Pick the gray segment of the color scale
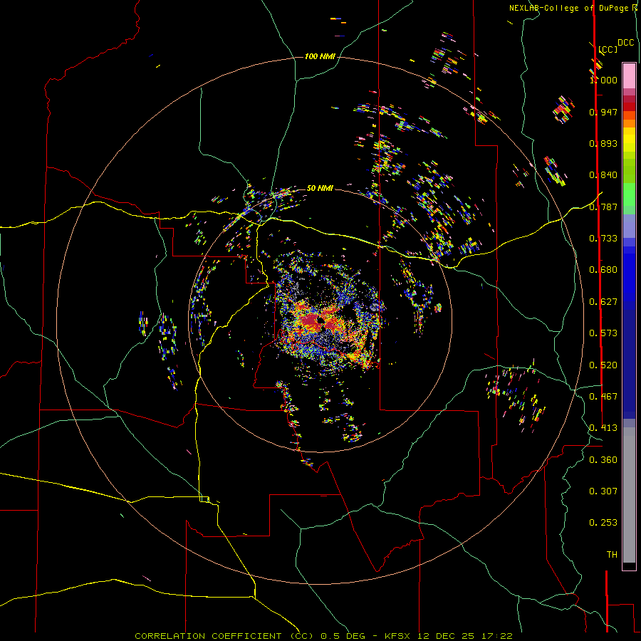 [x=629, y=495]
